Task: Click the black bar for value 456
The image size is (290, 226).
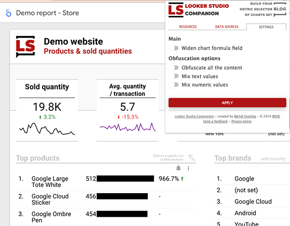Action: [122, 196]
